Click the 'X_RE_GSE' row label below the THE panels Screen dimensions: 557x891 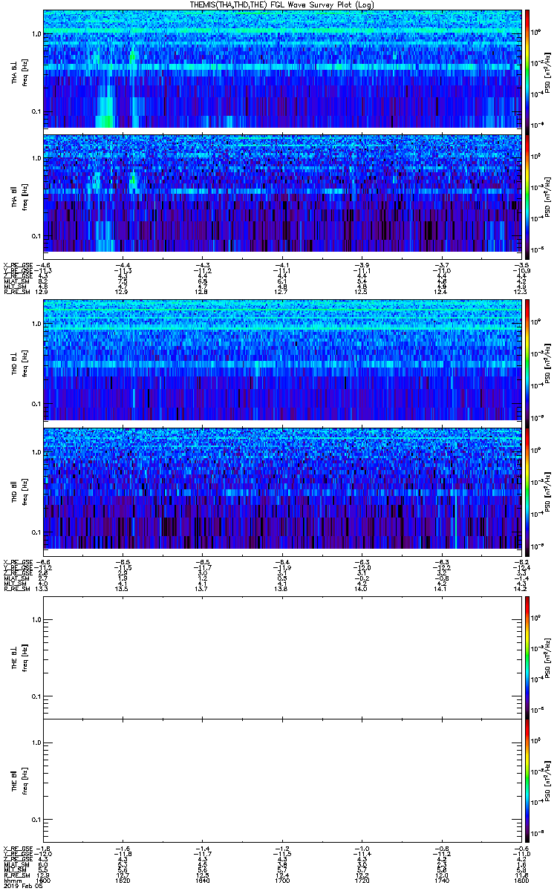[x=17, y=849]
